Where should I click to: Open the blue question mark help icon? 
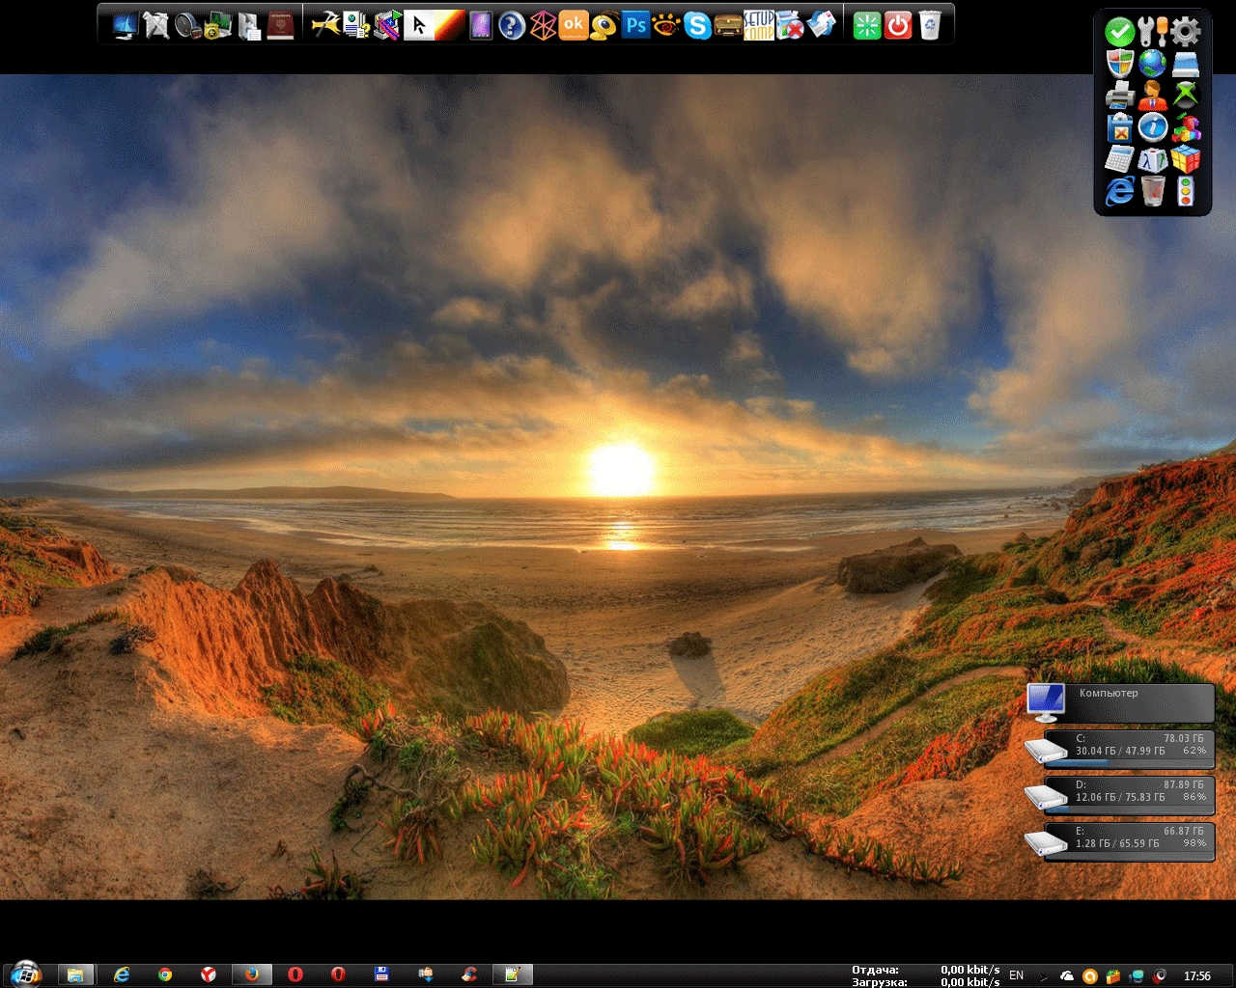pos(512,25)
